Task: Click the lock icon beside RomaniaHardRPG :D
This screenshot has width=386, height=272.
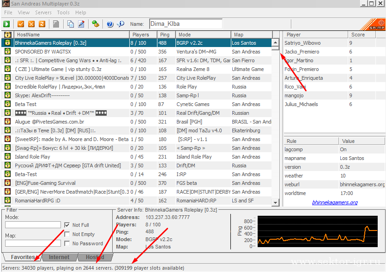Action: pyautogui.click(x=8, y=200)
